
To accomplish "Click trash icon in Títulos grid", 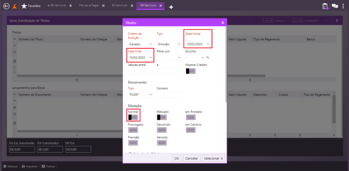I will [x=14, y=61].
